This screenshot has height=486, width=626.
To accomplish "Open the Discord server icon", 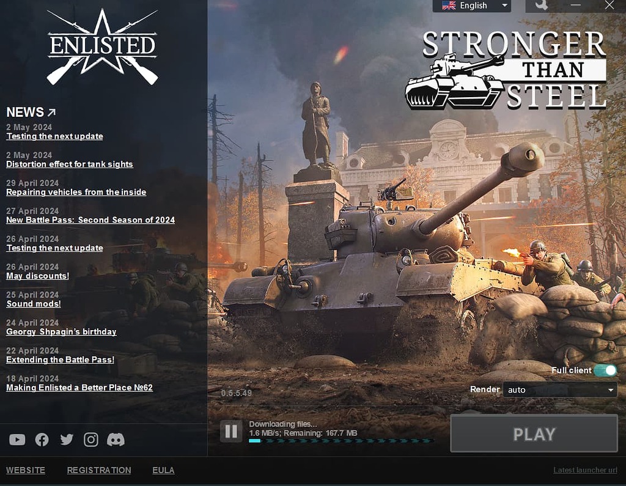I will (x=116, y=440).
